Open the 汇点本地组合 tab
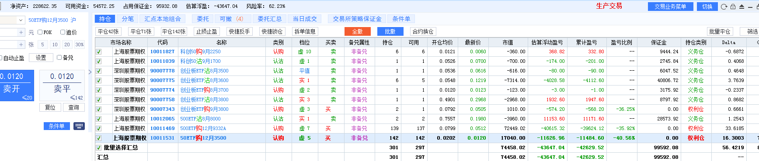The height and width of the screenshot is (161, 759). pyautogui.click(x=163, y=19)
